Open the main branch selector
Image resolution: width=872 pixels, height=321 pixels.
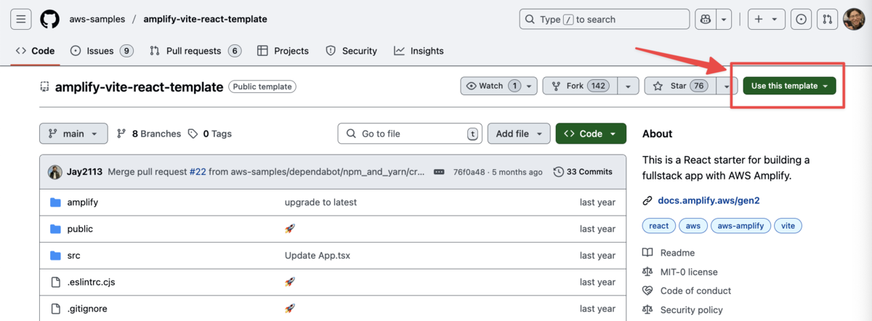73,134
